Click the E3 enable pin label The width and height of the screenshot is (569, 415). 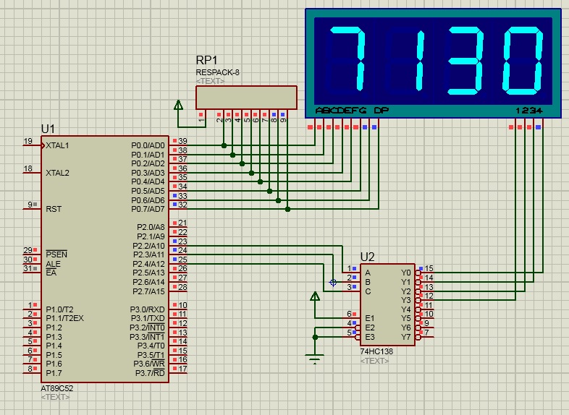tap(369, 337)
